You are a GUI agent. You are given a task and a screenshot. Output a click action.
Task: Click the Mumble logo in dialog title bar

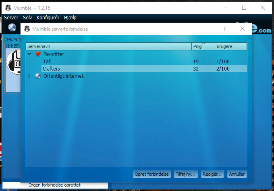tap(27, 29)
